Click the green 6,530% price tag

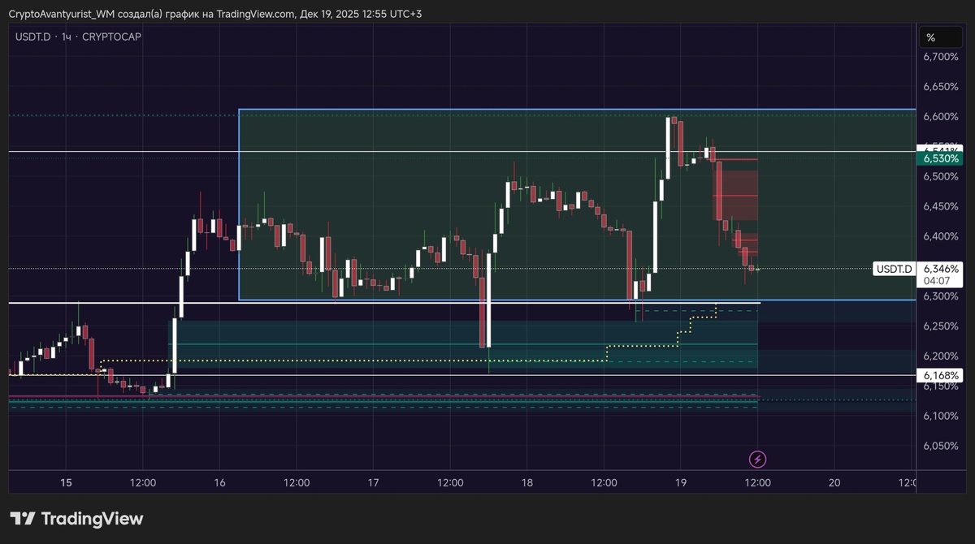click(x=941, y=159)
